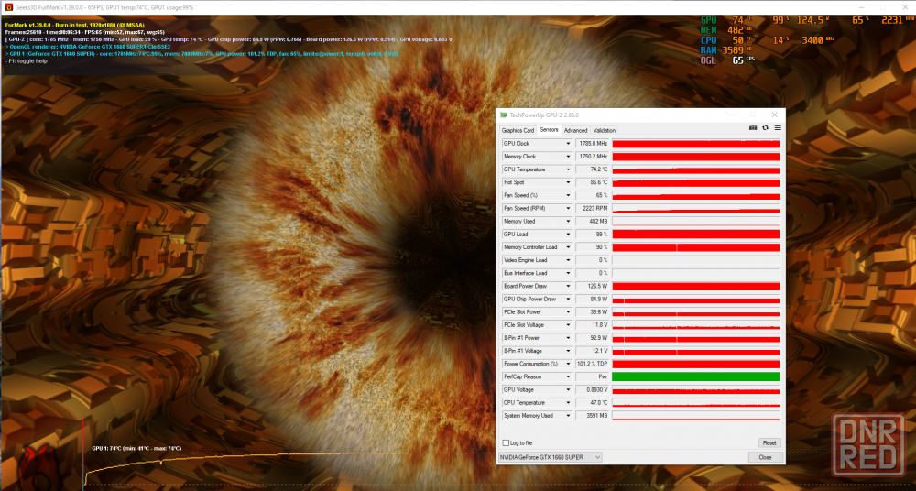Minimize the GPU-Z window

point(731,115)
